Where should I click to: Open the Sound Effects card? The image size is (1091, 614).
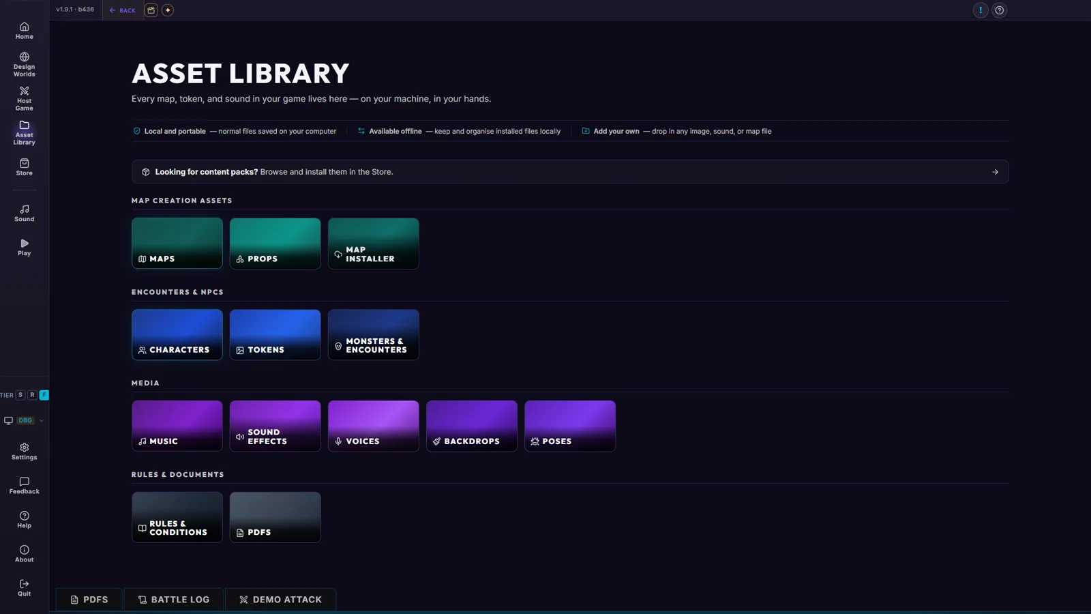coord(275,426)
